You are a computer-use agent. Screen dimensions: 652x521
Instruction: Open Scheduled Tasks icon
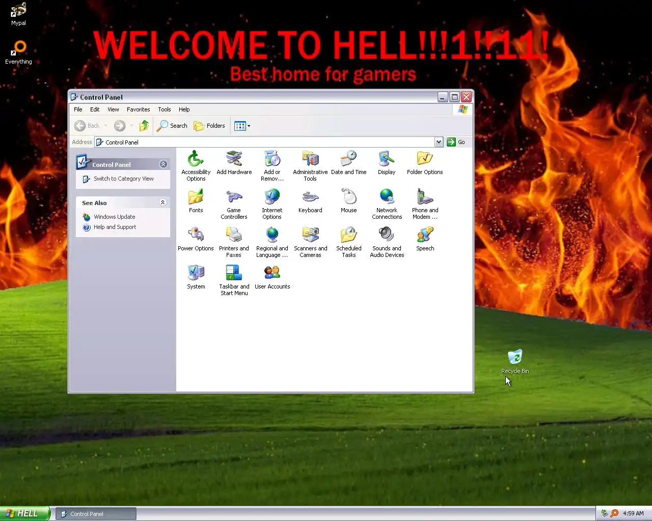pos(348,242)
